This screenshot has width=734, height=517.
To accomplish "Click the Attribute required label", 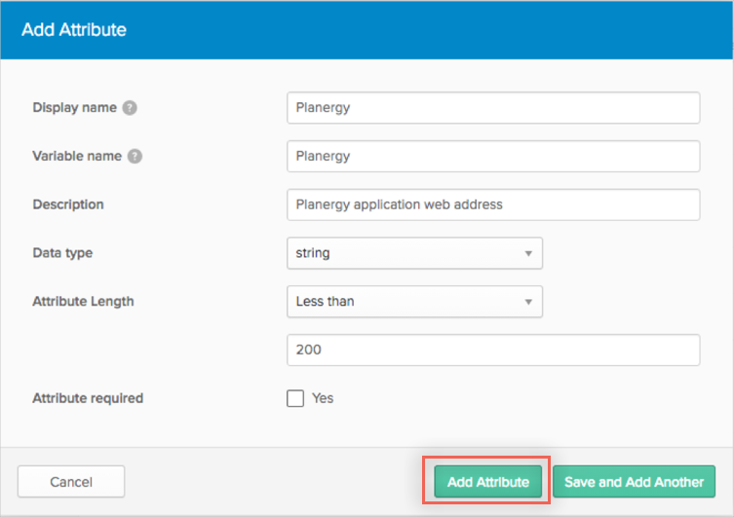I will pyautogui.click(x=88, y=398).
